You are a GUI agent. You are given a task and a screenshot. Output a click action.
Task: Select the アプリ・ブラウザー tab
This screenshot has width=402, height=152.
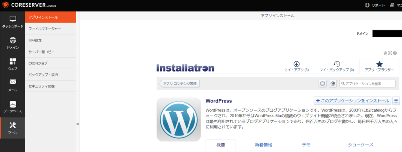379,66
